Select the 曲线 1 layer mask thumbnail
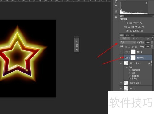This screenshot has width=154, height=114. pyautogui.click(x=133, y=52)
